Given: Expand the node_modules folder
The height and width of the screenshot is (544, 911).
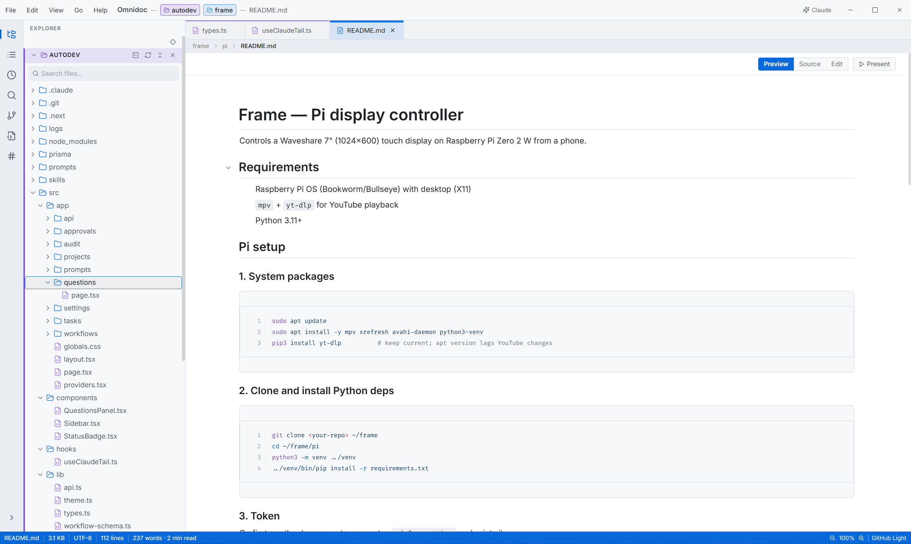Looking at the screenshot, I should pyautogui.click(x=33, y=141).
